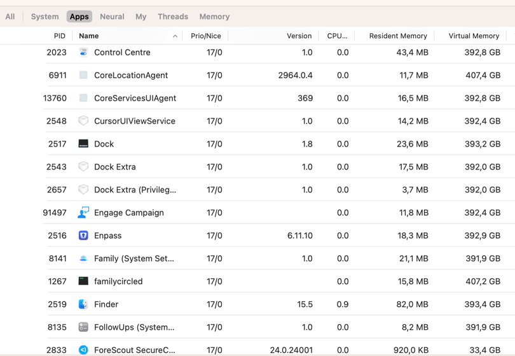Toggle the Name column sort arrow
This screenshot has width=515, height=356.
tap(175, 36)
